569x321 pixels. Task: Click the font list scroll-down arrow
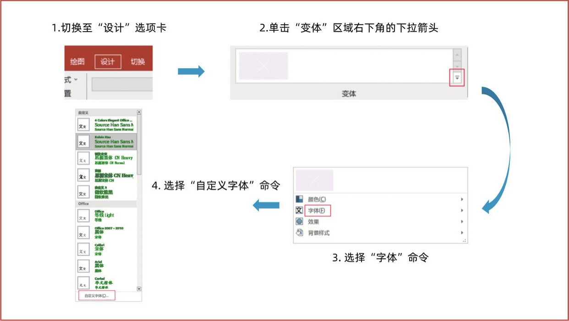(x=139, y=289)
